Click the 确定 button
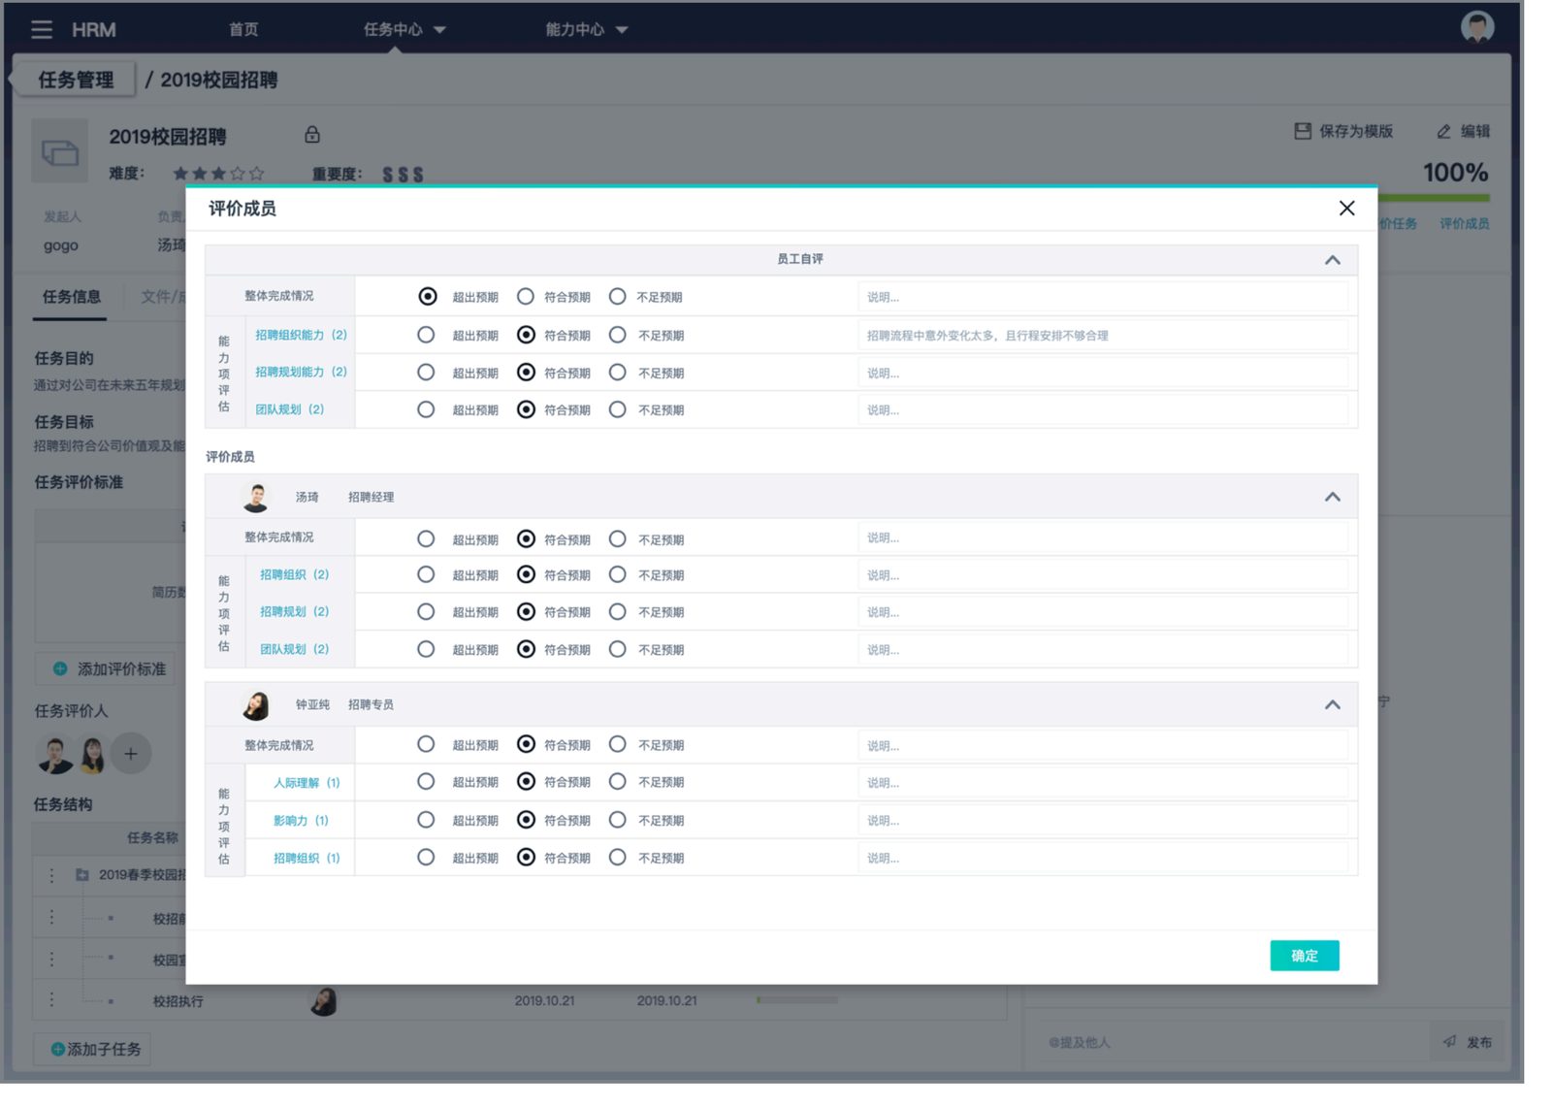The image size is (1552, 1107). tap(1305, 956)
